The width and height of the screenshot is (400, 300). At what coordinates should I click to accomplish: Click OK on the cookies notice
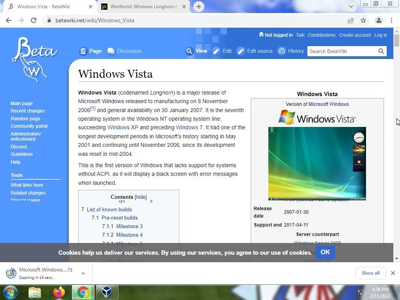(x=325, y=252)
